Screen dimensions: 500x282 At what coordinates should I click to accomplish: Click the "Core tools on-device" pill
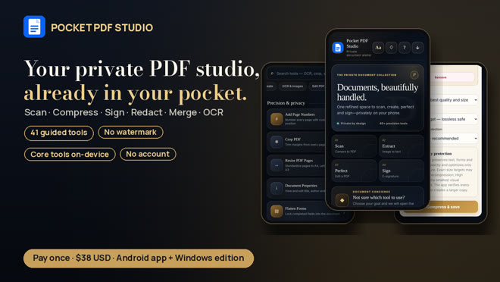(x=70, y=155)
